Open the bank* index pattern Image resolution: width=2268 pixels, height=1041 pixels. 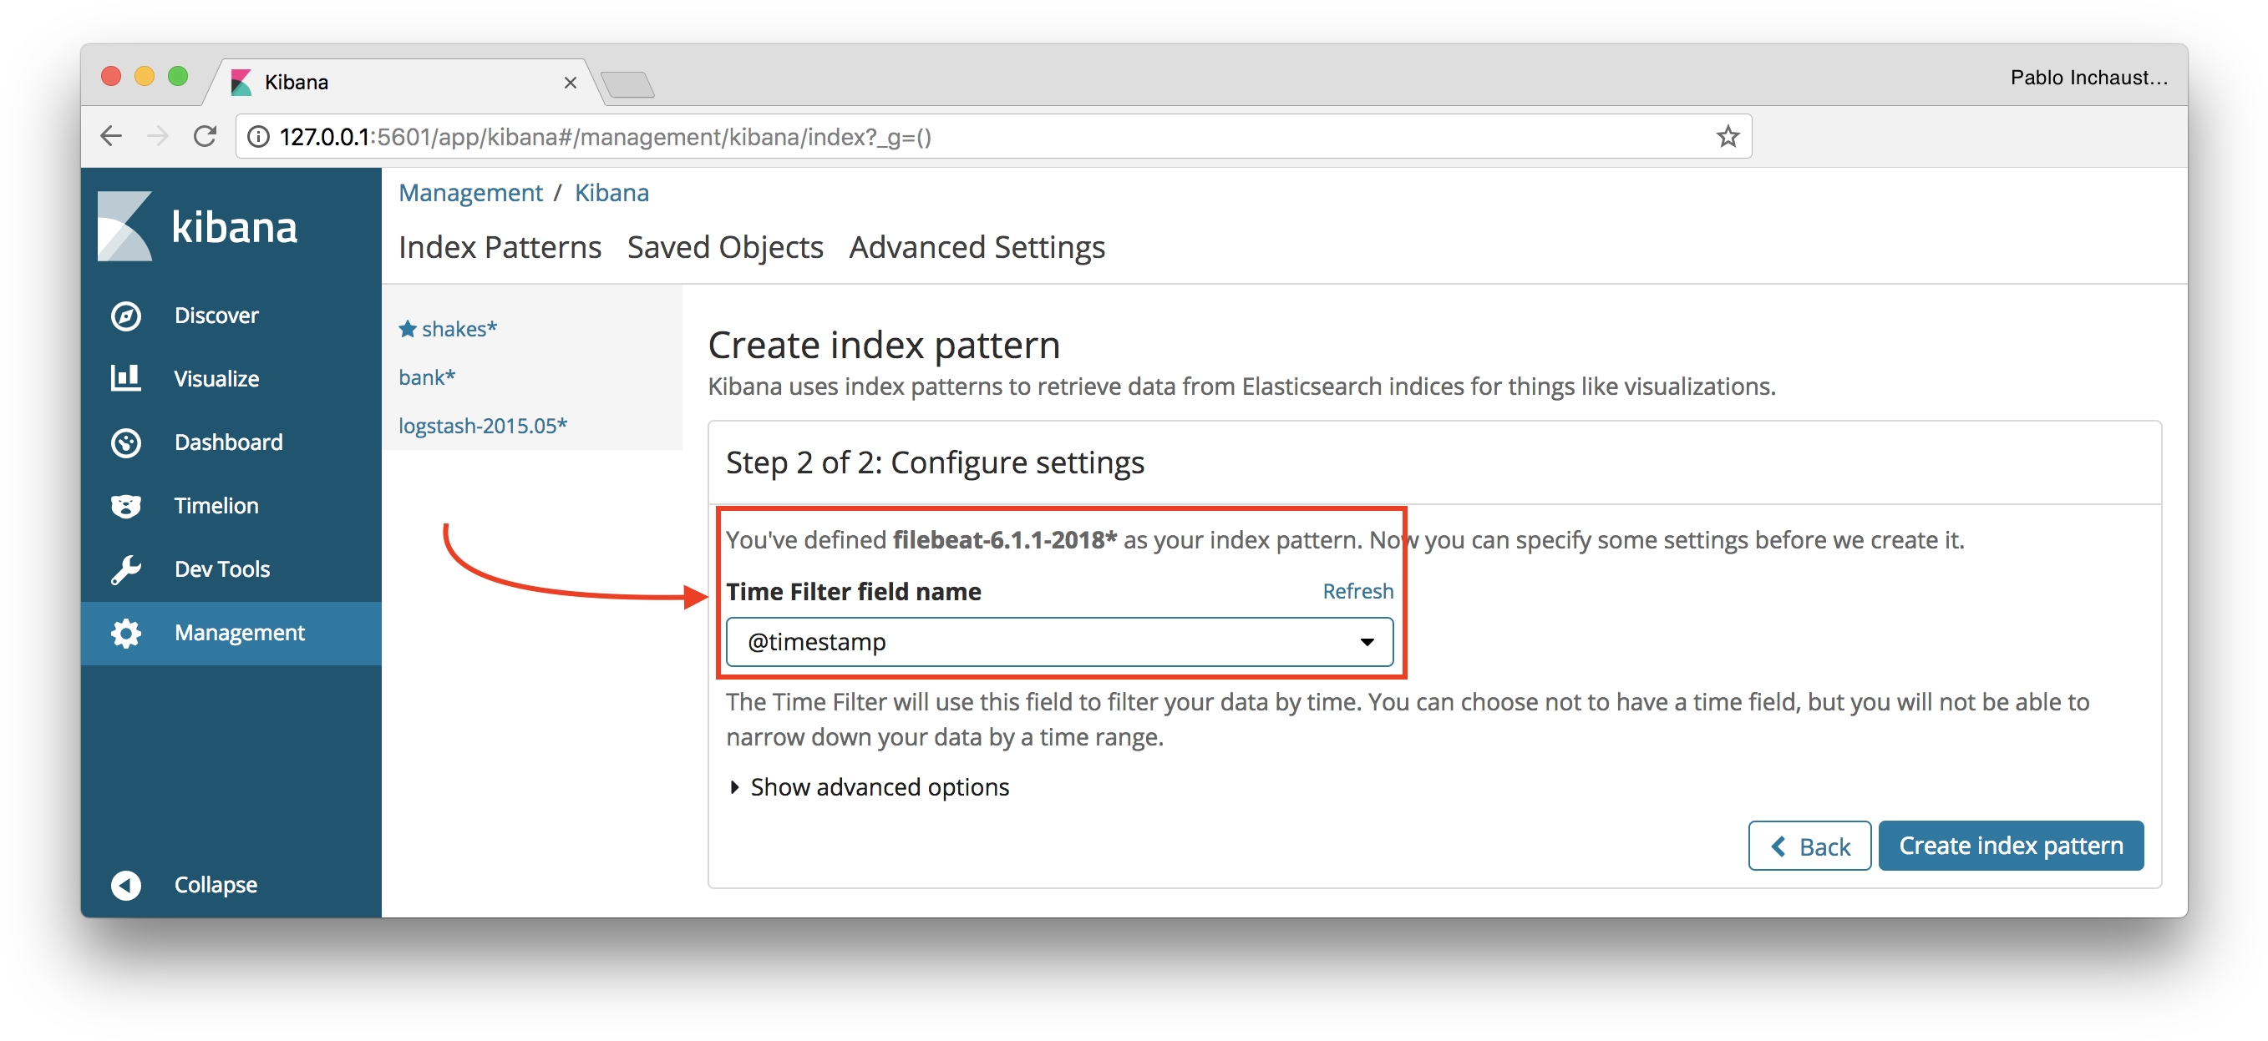(x=426, y=377)
